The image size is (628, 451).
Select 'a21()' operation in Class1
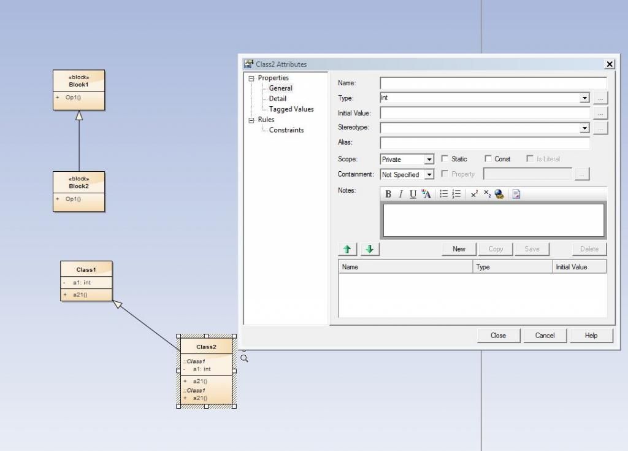pos(80,295)
